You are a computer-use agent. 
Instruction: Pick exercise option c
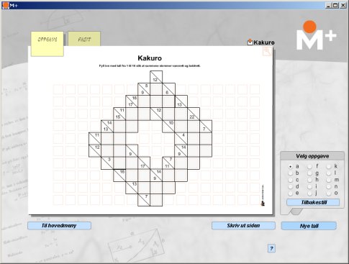pos(291,180)
